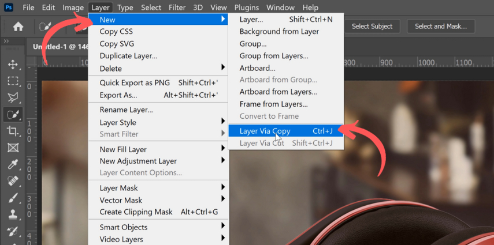Open the Type menu
The width and height of the screenshot is (494, 245).
coord(125,7)
